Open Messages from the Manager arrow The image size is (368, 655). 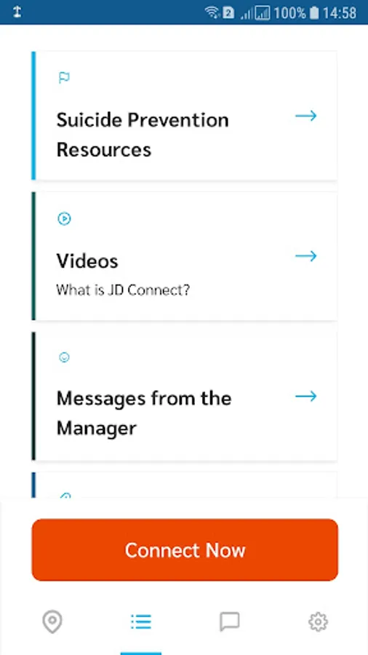coord(306,396)
